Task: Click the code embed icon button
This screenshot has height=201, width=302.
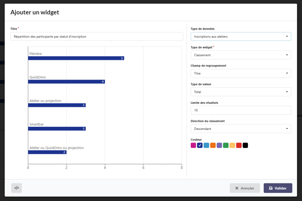Action: [x=16, y=188]
